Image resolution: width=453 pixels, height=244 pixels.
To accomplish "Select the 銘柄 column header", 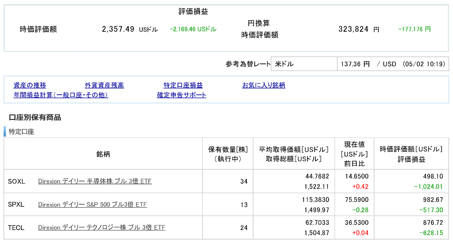I will pos(103,154).
